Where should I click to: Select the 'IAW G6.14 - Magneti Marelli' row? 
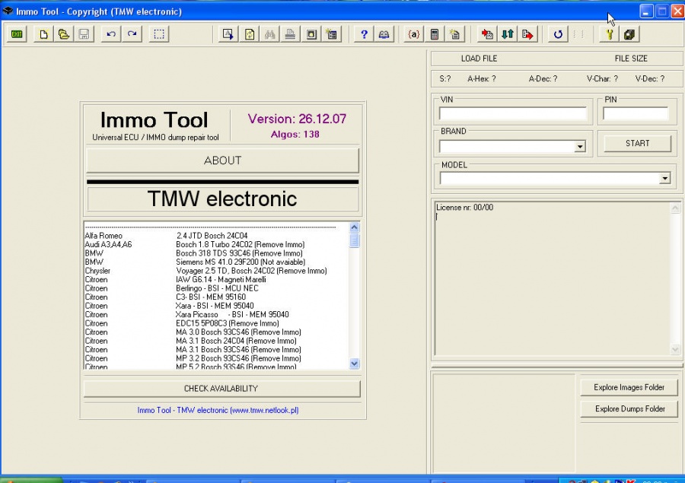click(216, 279)
